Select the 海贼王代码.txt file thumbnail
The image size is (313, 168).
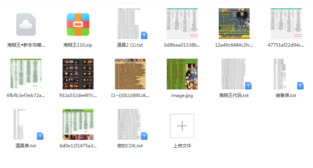234,74
